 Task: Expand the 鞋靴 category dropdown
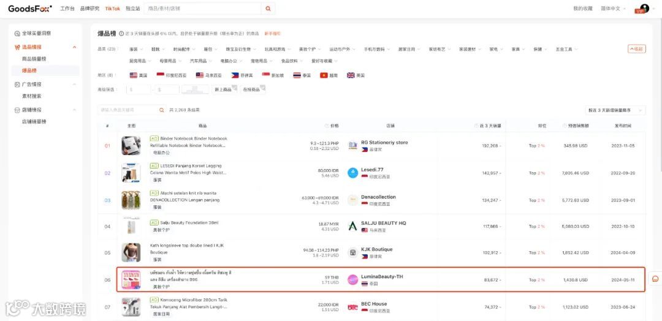[x=158, y=50]
